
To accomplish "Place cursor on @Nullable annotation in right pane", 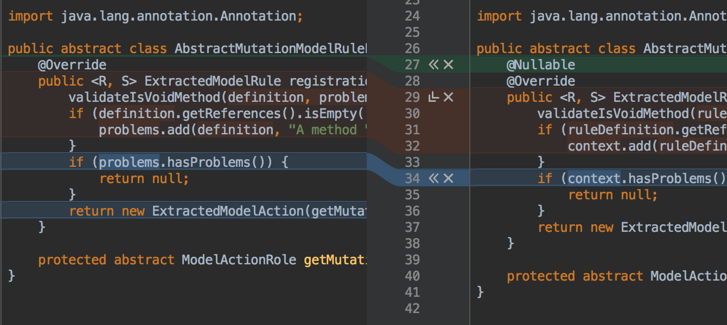I will (x=540, y=65).
